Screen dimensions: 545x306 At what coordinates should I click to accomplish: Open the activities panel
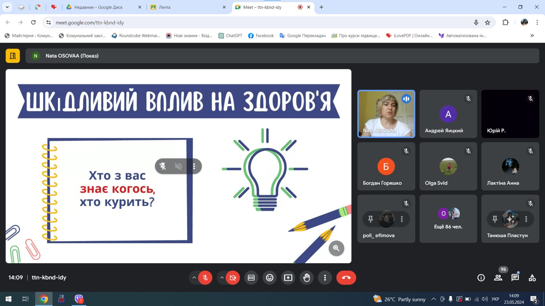(532, 278)
